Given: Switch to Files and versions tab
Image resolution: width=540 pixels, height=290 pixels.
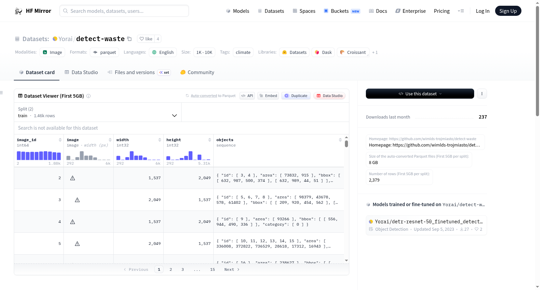Looking at the screenshot, I should pyautogui.click(x=139, y=72).
